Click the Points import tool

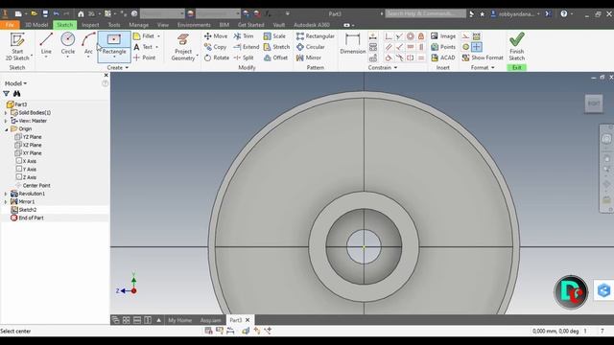[443, 47]
